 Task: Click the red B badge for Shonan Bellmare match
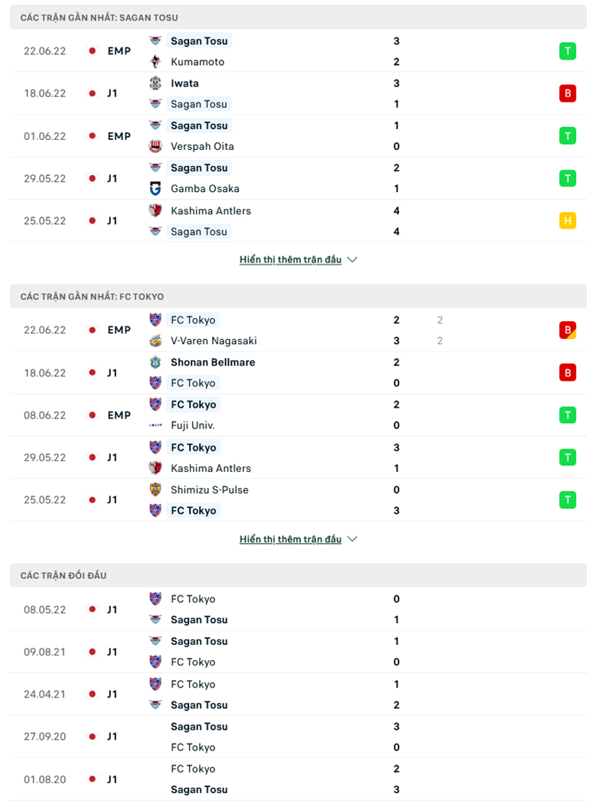(568, 373)
